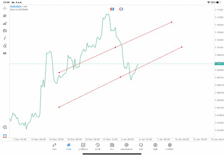Select the upper trendline's middle red anchor point

(115, 47)
